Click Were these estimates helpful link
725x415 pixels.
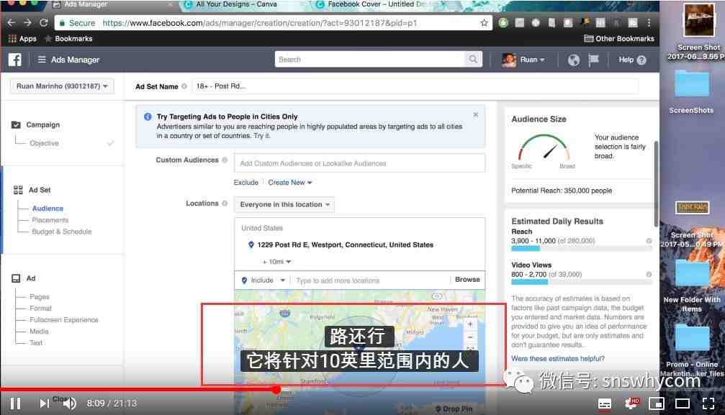click(x=558, y=359)
